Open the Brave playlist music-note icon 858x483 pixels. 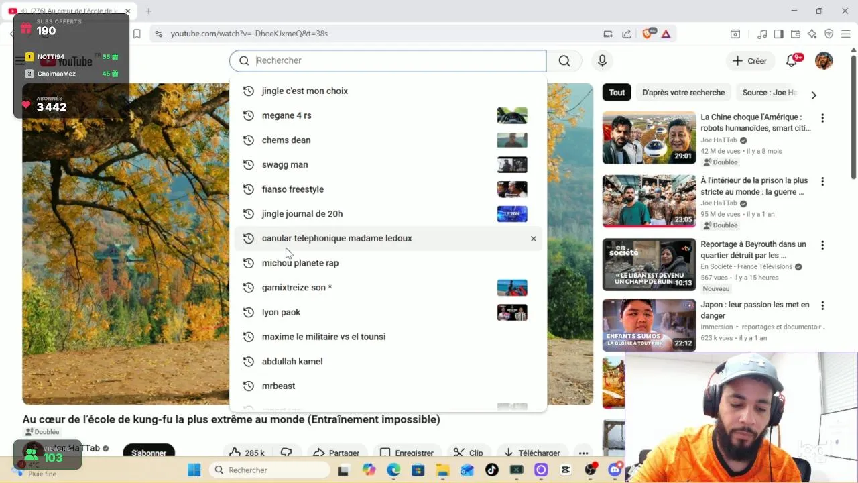tap(762, 34)
